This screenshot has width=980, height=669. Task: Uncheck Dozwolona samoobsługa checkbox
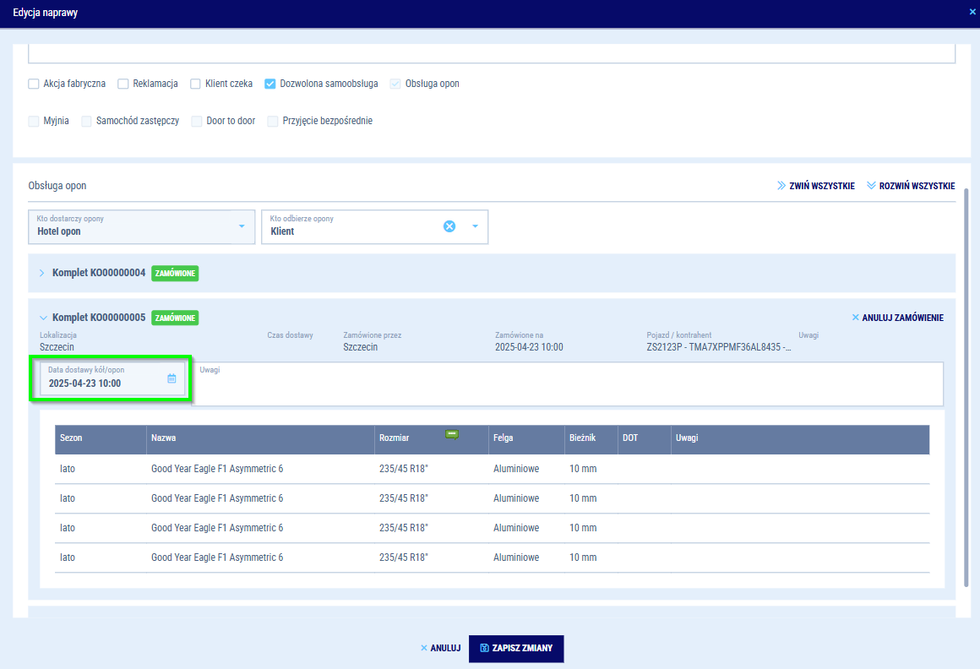tap(270, 84)
